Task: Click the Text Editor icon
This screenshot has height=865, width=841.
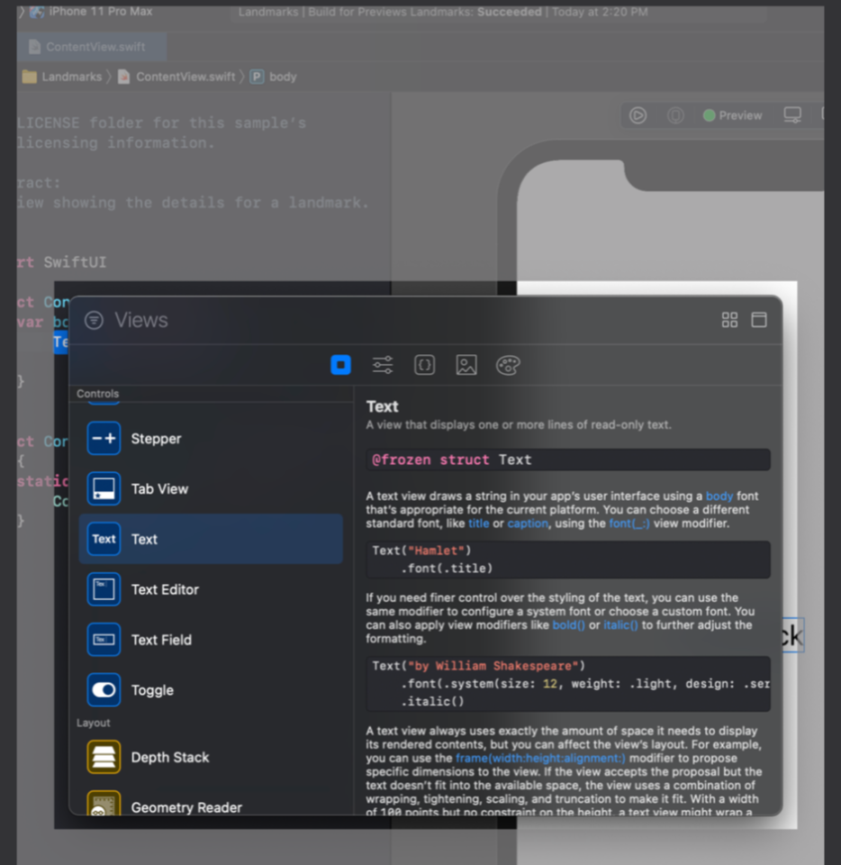Action: pyautogui.click(x=104, y=589)
